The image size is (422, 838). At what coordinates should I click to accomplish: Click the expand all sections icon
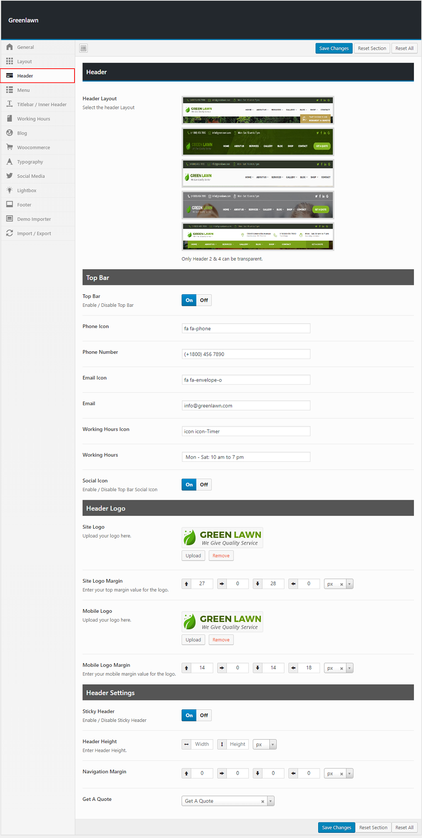pos(84,48)
